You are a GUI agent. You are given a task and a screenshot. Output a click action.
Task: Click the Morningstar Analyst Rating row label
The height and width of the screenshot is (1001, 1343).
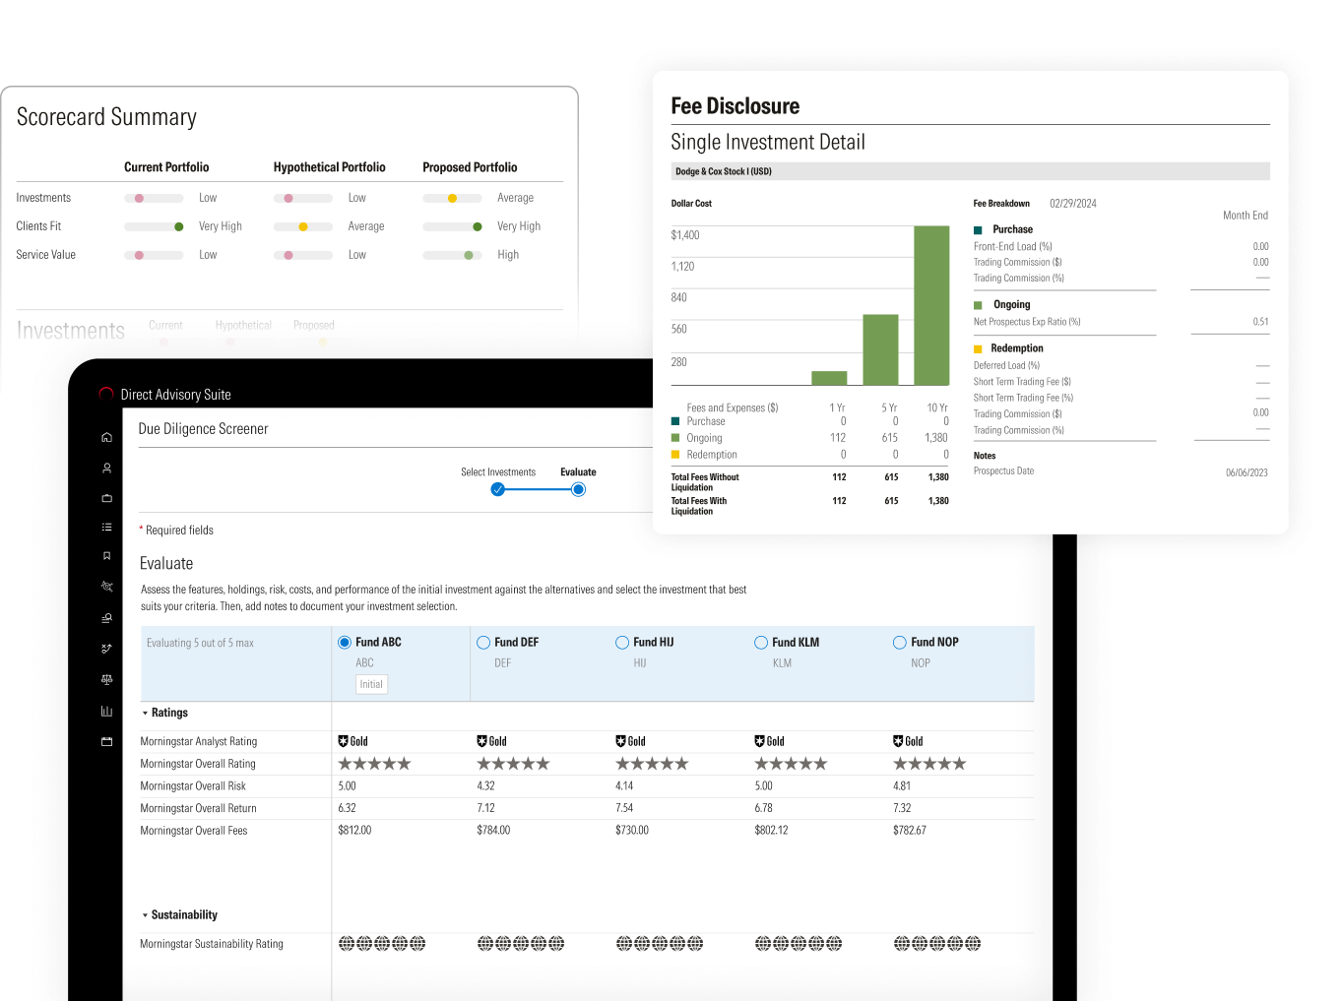coord(199,741)
